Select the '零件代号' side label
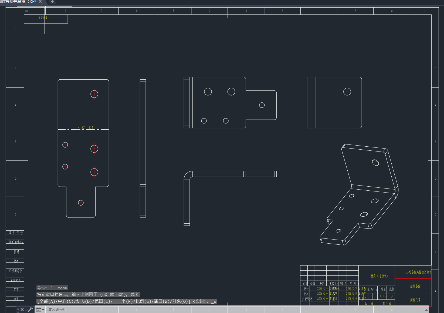 tap(16, 233)
